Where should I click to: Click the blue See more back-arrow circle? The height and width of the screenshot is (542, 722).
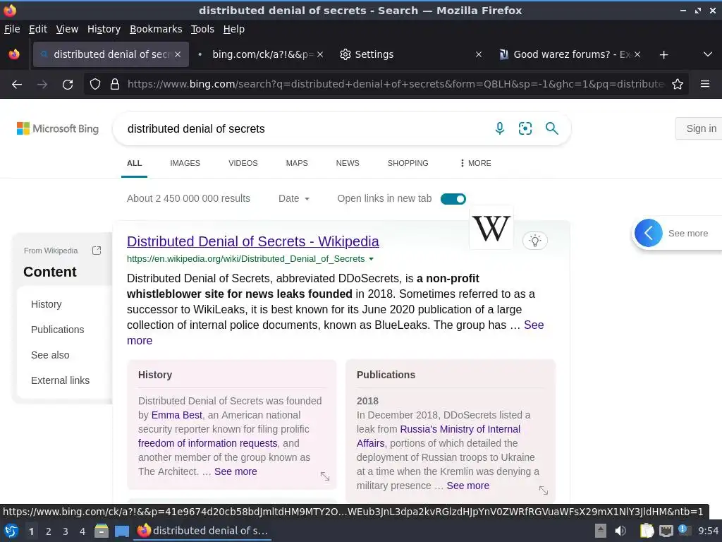pos(649,233)
